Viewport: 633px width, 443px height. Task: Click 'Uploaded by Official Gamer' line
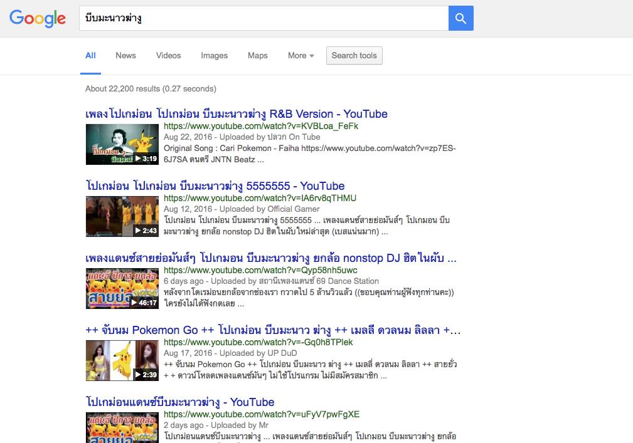click(242, 209)
